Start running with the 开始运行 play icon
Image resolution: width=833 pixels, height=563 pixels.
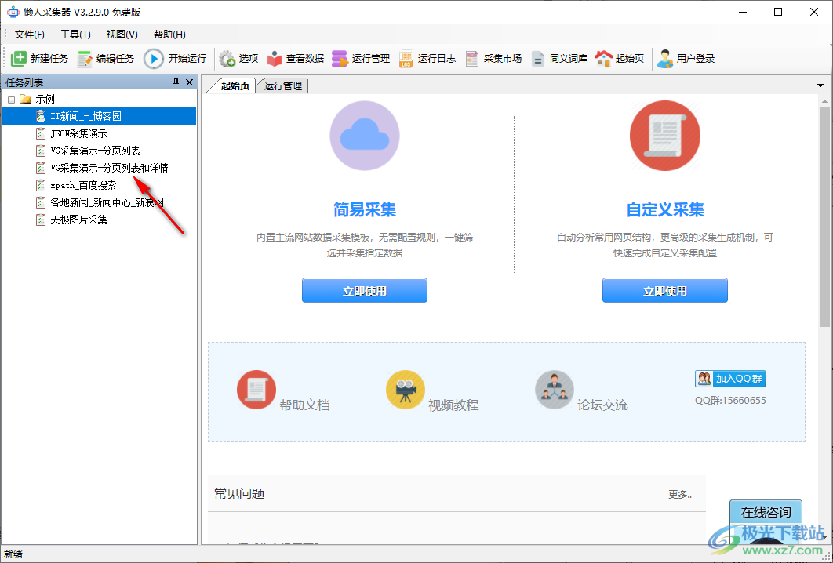154,59
